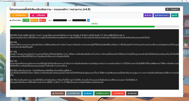Image resolution: width=189 pixels, height=101 pixels.
Task: Click the [02:15] timestamp in transcript
Action: click(x=14, y=61)
